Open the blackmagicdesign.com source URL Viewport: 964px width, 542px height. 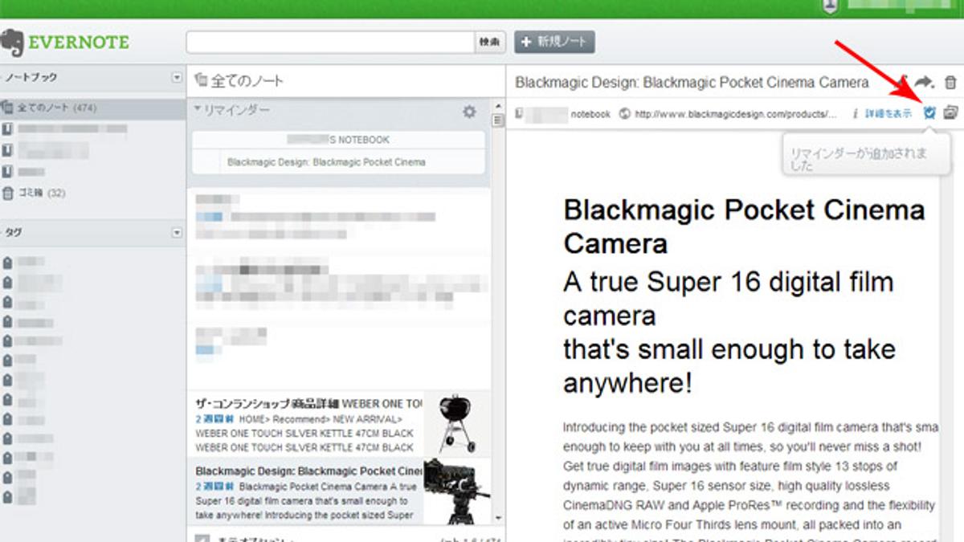pyautogui.click(x=735, y=114)
